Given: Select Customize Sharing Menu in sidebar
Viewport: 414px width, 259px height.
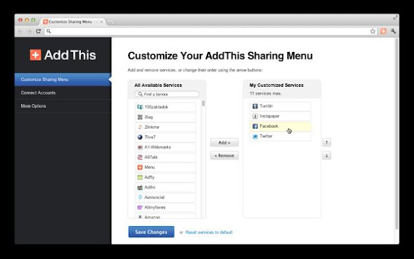Looking at the screenshot, I should click(63, 80).
